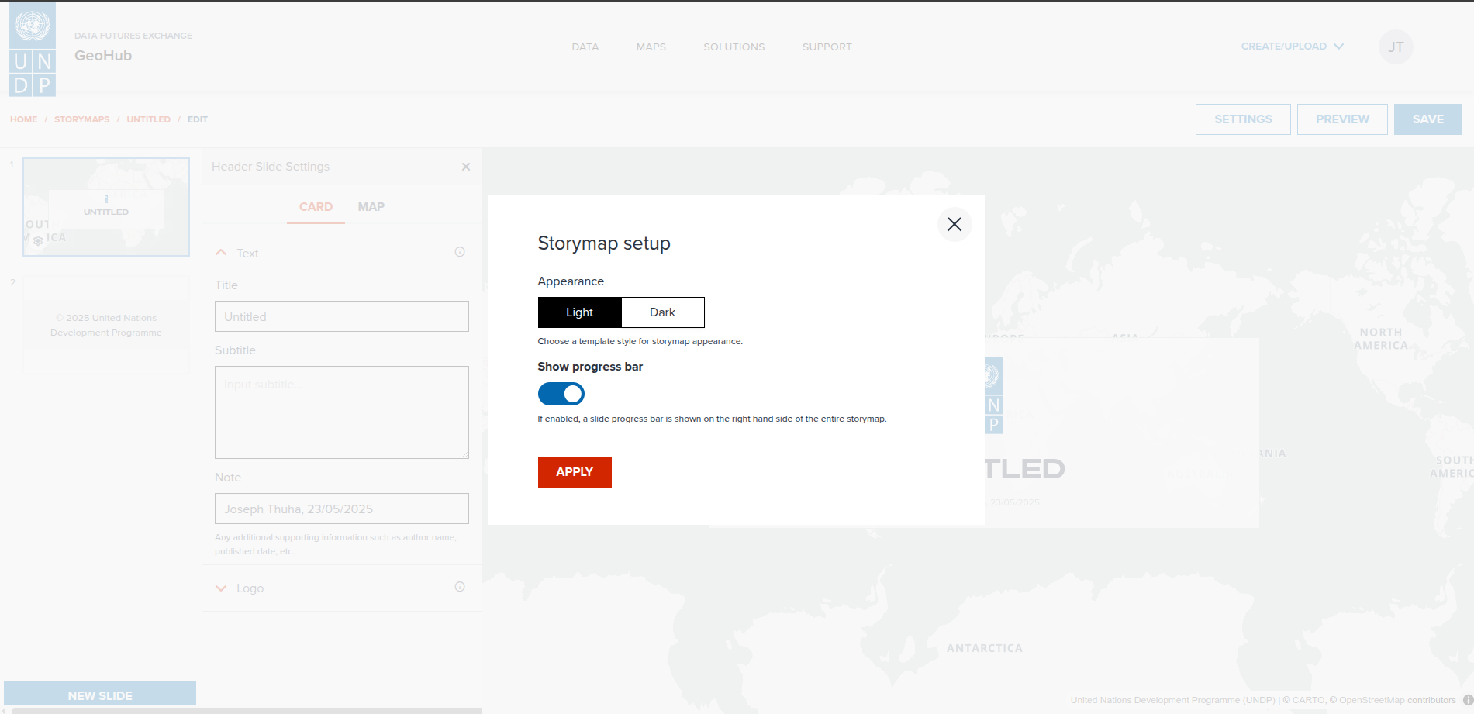The height and width of the screenshot is (714, 1474).
Task: Disable the Show progress bar toggle
Action: 561,394
